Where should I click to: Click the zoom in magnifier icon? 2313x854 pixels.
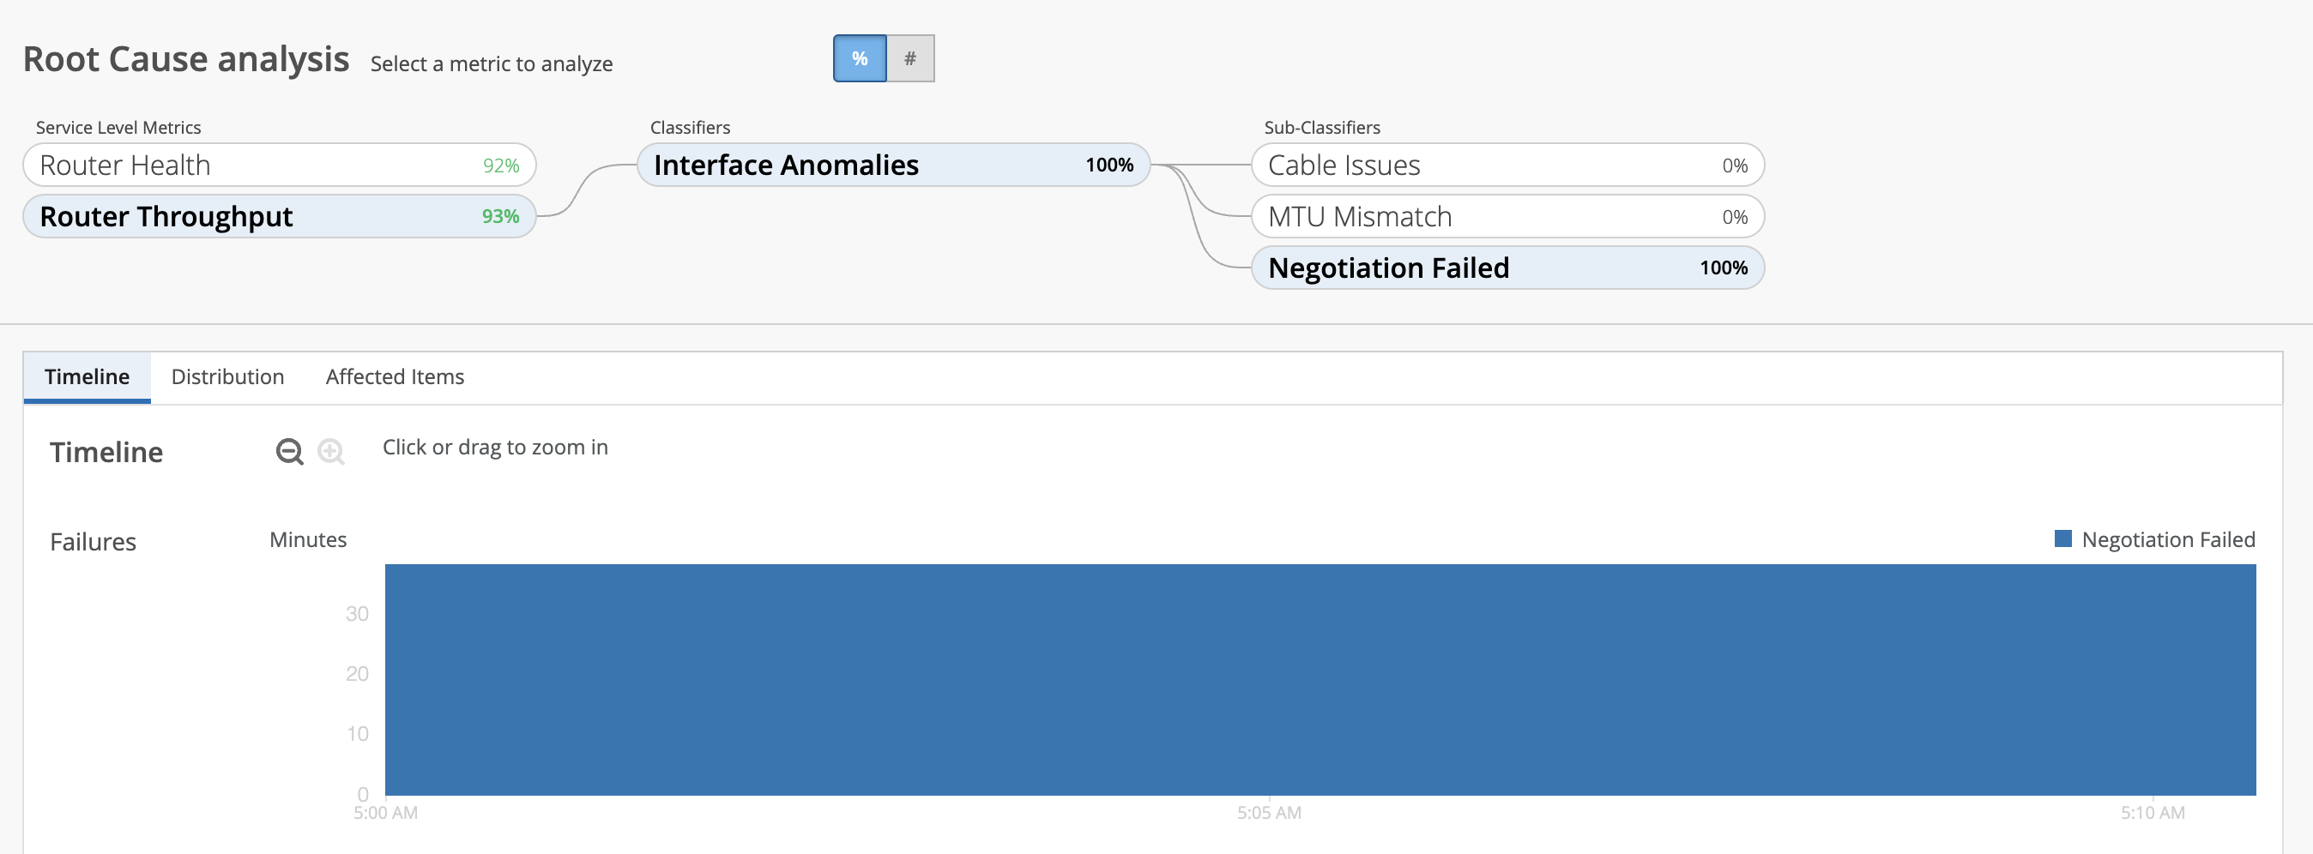coord(331,451)
